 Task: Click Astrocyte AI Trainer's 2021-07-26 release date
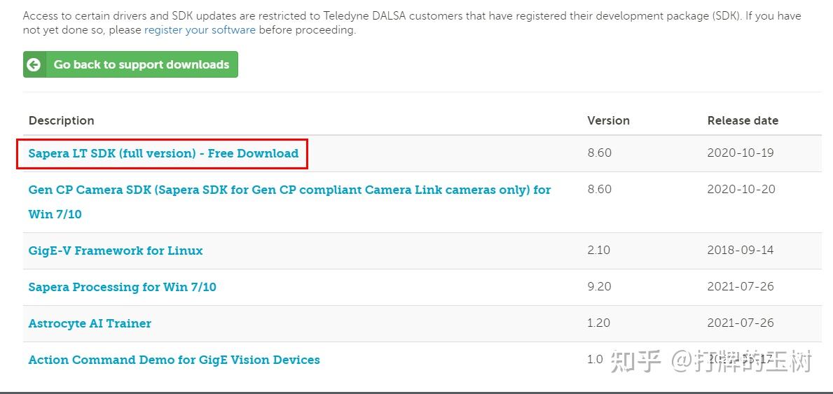point(741,323)
